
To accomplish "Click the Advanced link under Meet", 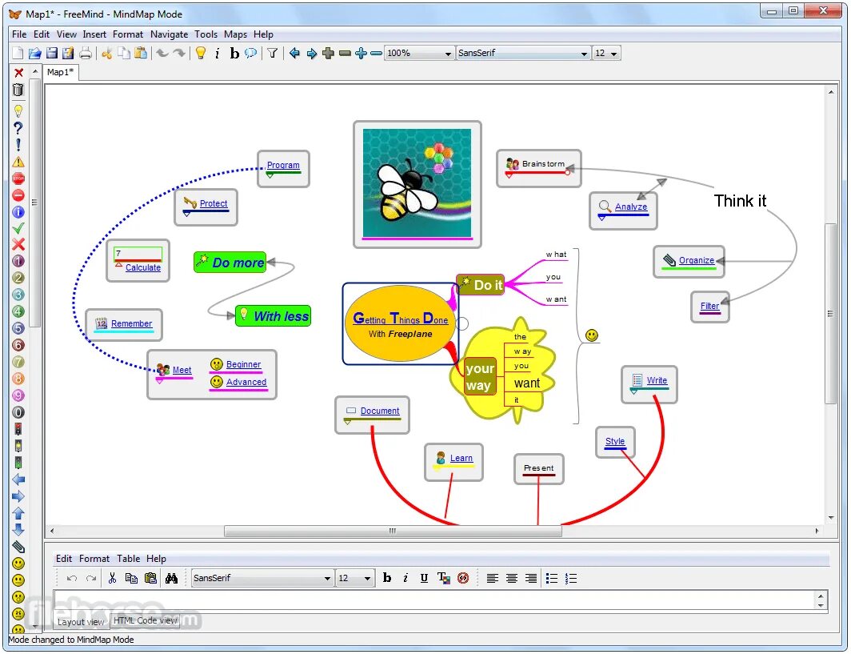I will (x=246, y=383).
